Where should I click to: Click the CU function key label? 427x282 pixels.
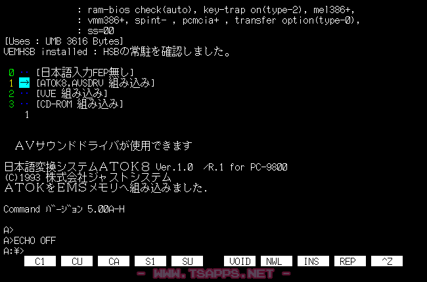point(77,261)
